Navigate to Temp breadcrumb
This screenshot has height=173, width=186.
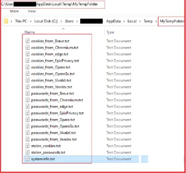(148, 21)
